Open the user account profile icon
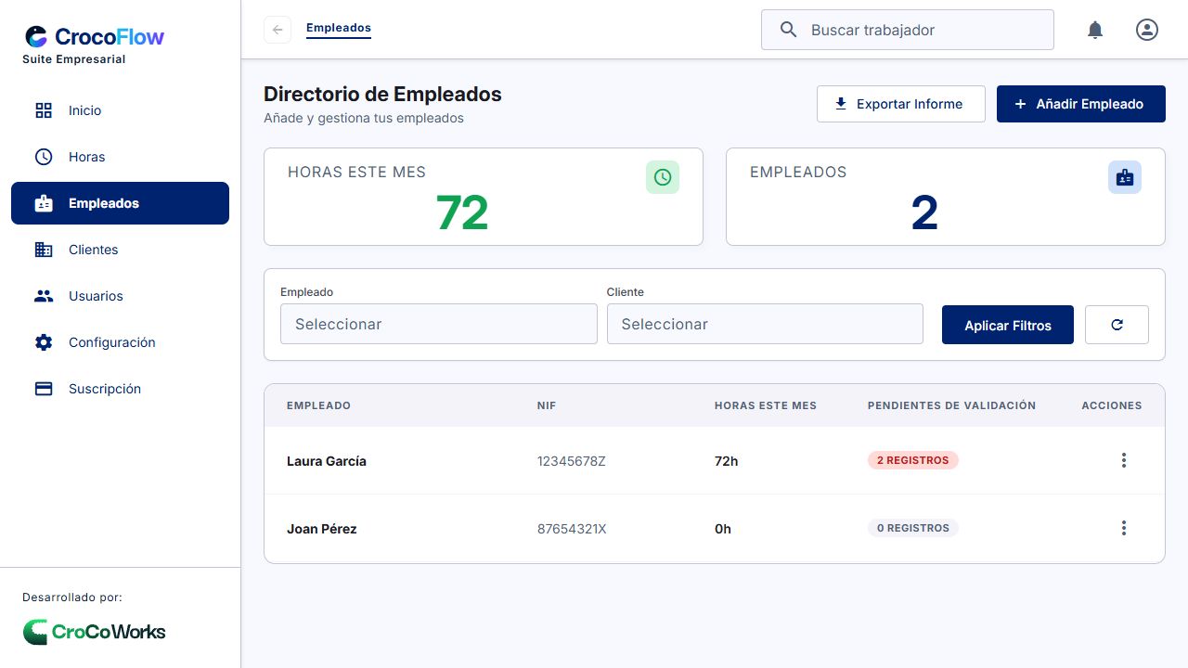The image size is (1188, 668). pyautogui.click(x=1147, y=30)
